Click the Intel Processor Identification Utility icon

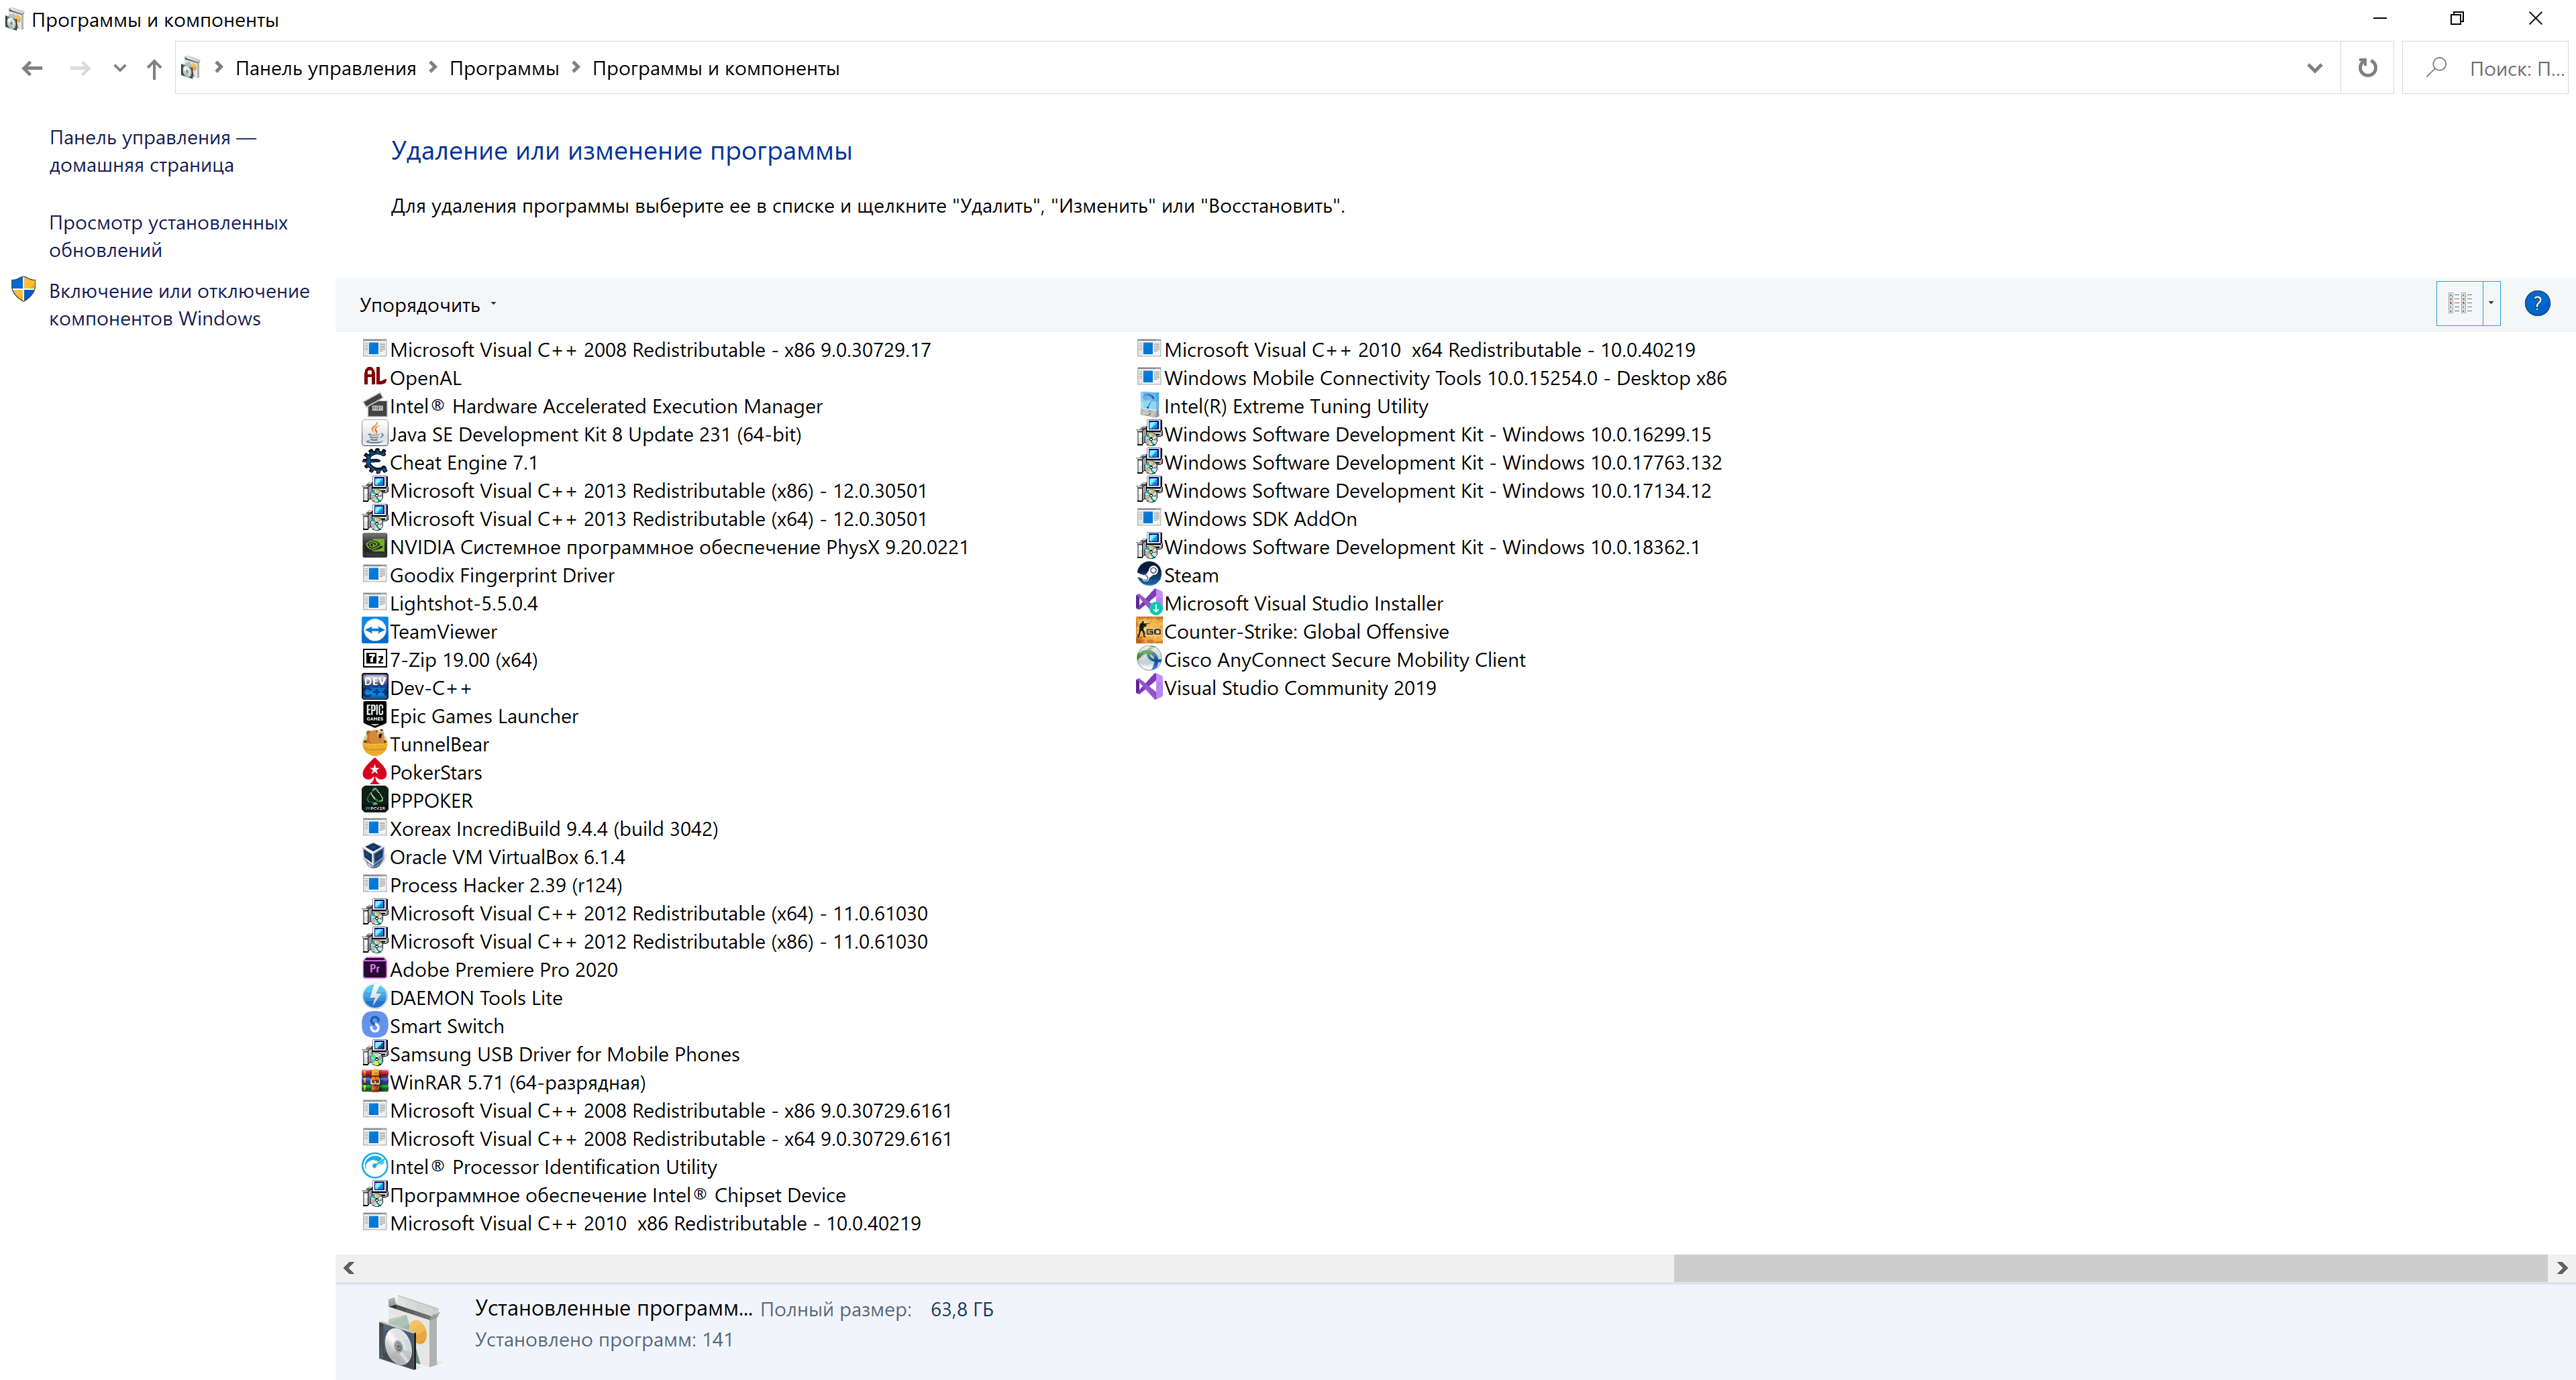[374, 1165]
